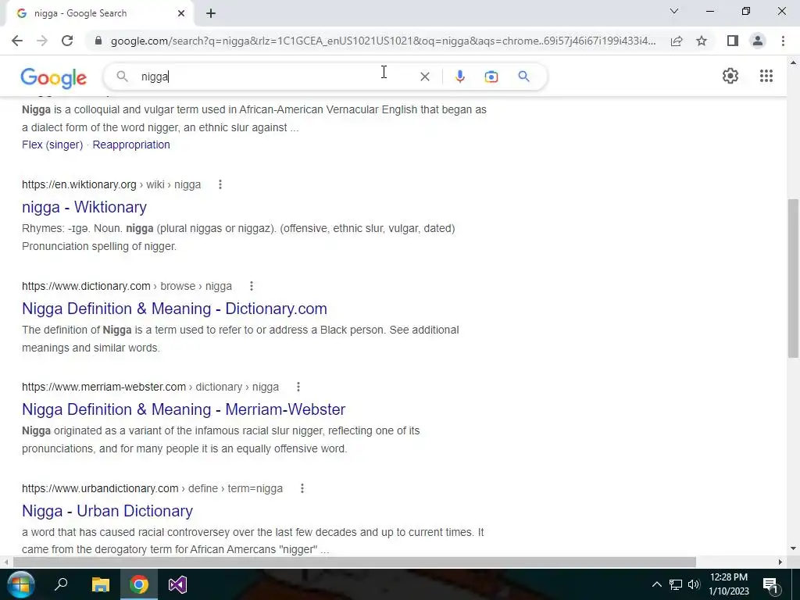The image size is (800, 600).
Task: Click the horizontal scrollbar thumb
Action: click(354, 562)
